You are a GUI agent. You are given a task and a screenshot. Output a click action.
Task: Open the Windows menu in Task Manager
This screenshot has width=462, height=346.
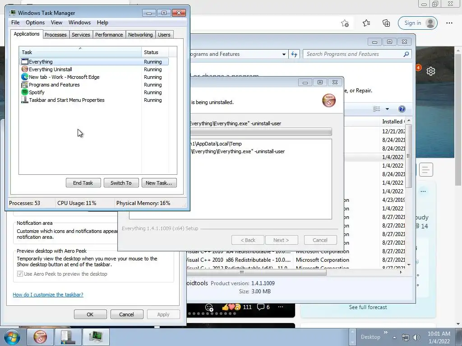[79, 23]
